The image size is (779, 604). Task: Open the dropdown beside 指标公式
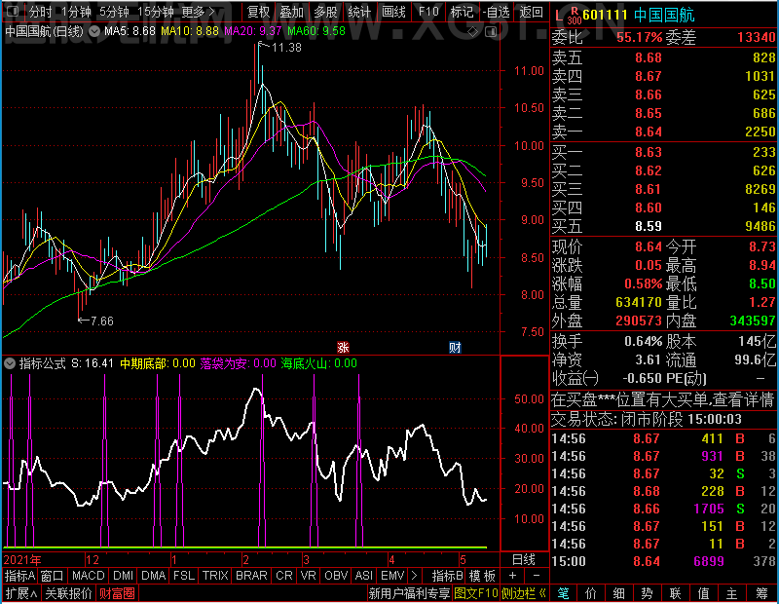(x=10, y=363)
